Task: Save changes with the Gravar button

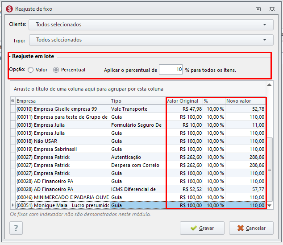Action: point(202,228)
